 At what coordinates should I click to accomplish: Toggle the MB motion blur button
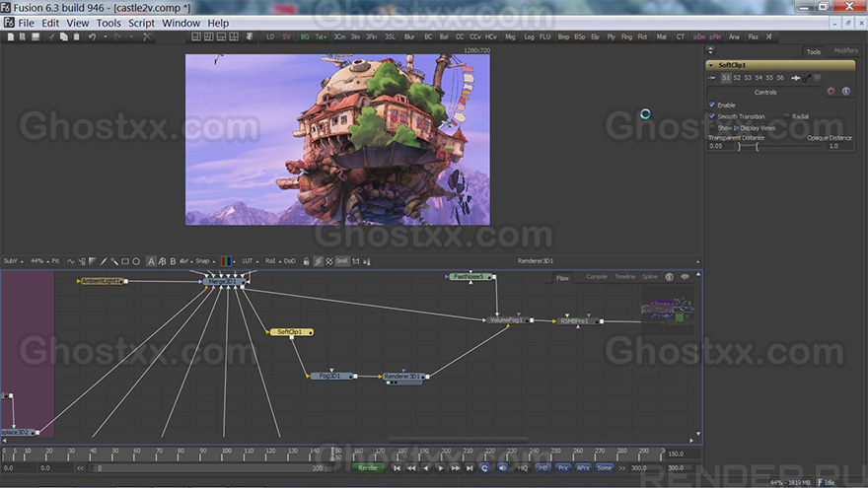pyautogui.click(x=542, y=468)
